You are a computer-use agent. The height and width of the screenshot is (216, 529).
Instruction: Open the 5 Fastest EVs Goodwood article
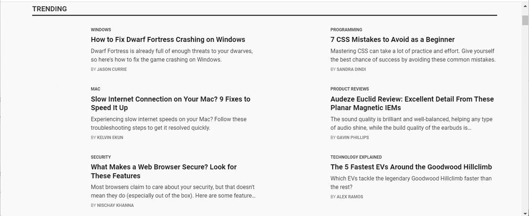coord(411,167)
